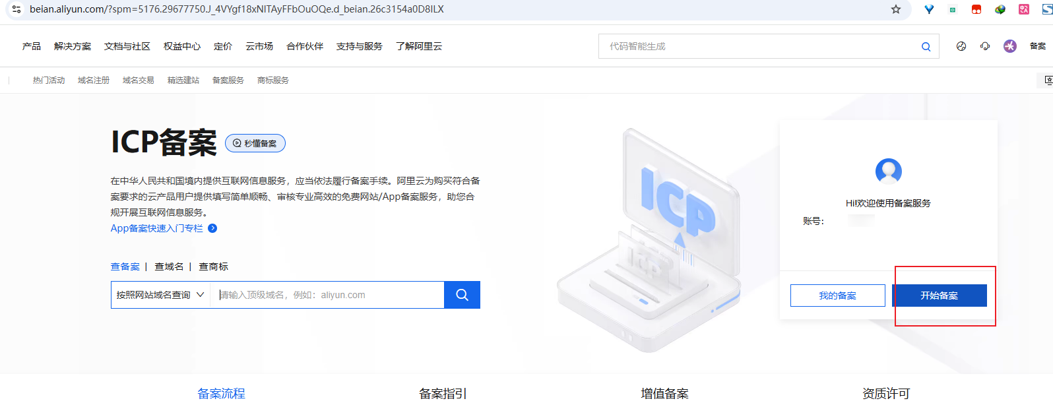Go to 商标服务 in sub-navigation
1053x407 pixels.
point(273,80)
